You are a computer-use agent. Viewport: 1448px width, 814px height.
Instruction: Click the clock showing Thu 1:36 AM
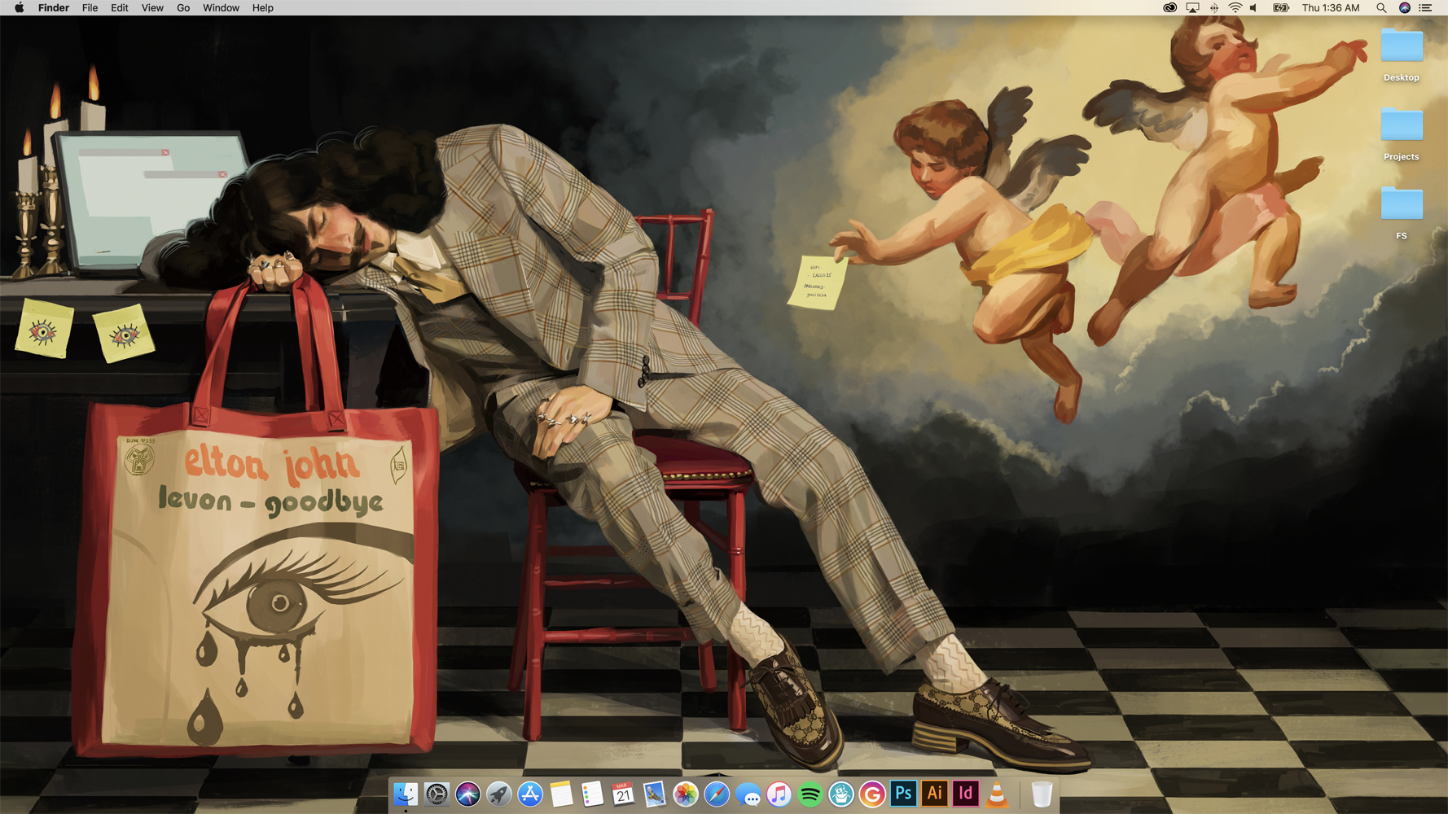point(1331,7)
